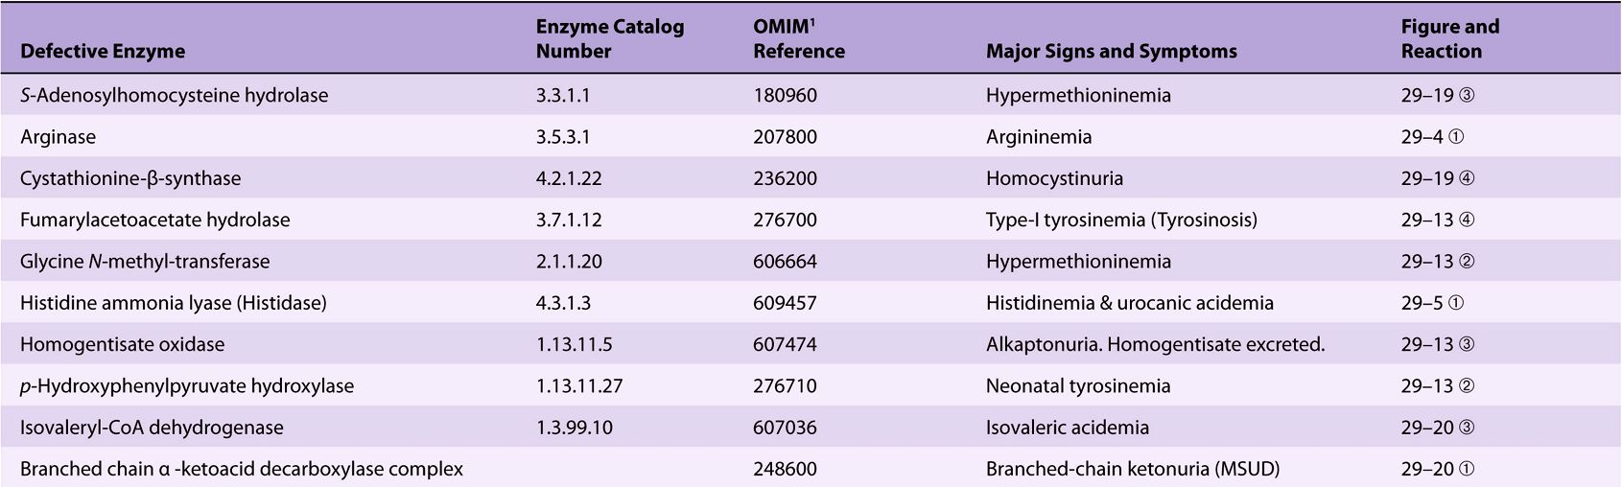
Task: Select Type-I tyrosinemia (Tyrosinosis) text
Action: (x=1121, y=220)
